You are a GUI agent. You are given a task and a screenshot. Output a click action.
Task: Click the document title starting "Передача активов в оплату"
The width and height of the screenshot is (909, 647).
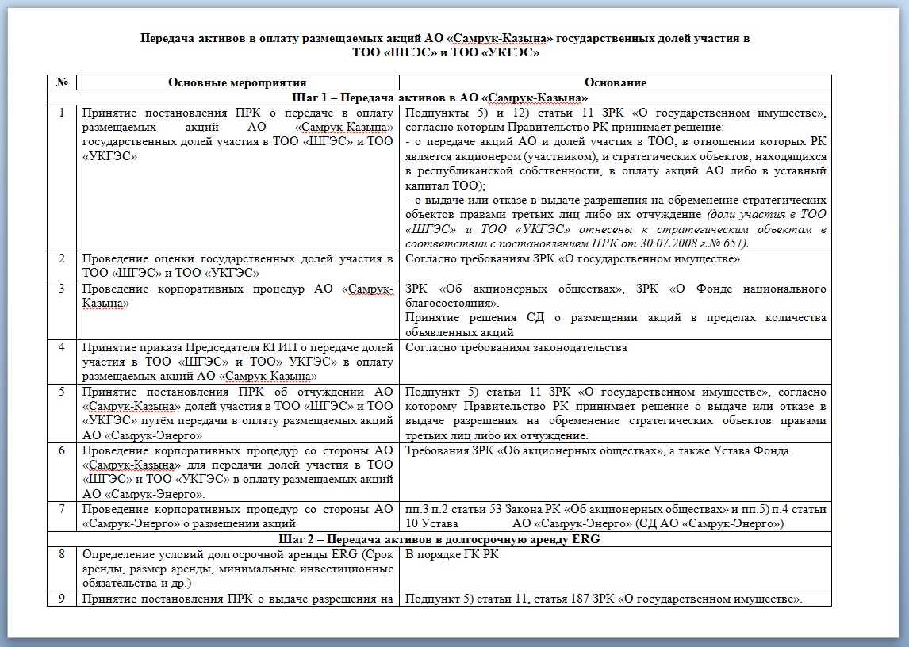[x=445, y=45]
